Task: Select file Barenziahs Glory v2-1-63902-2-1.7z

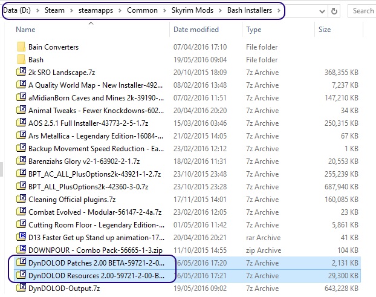Action: coord(84,162)
